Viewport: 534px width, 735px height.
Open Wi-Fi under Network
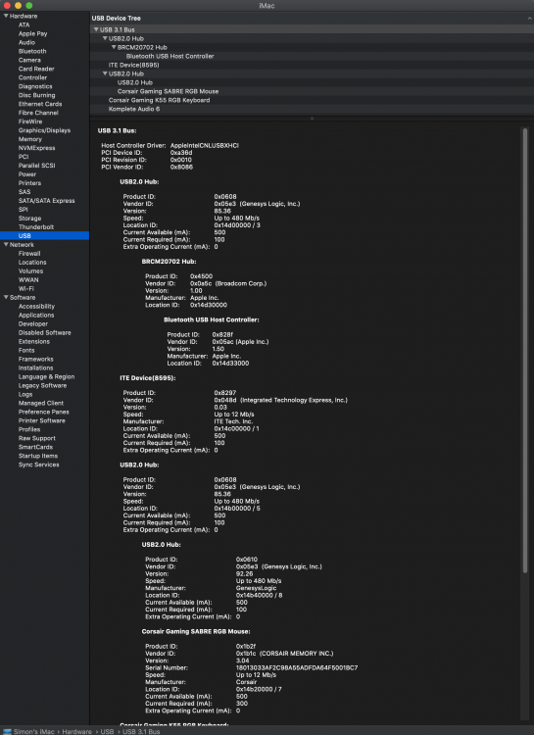tap(26, 289)
